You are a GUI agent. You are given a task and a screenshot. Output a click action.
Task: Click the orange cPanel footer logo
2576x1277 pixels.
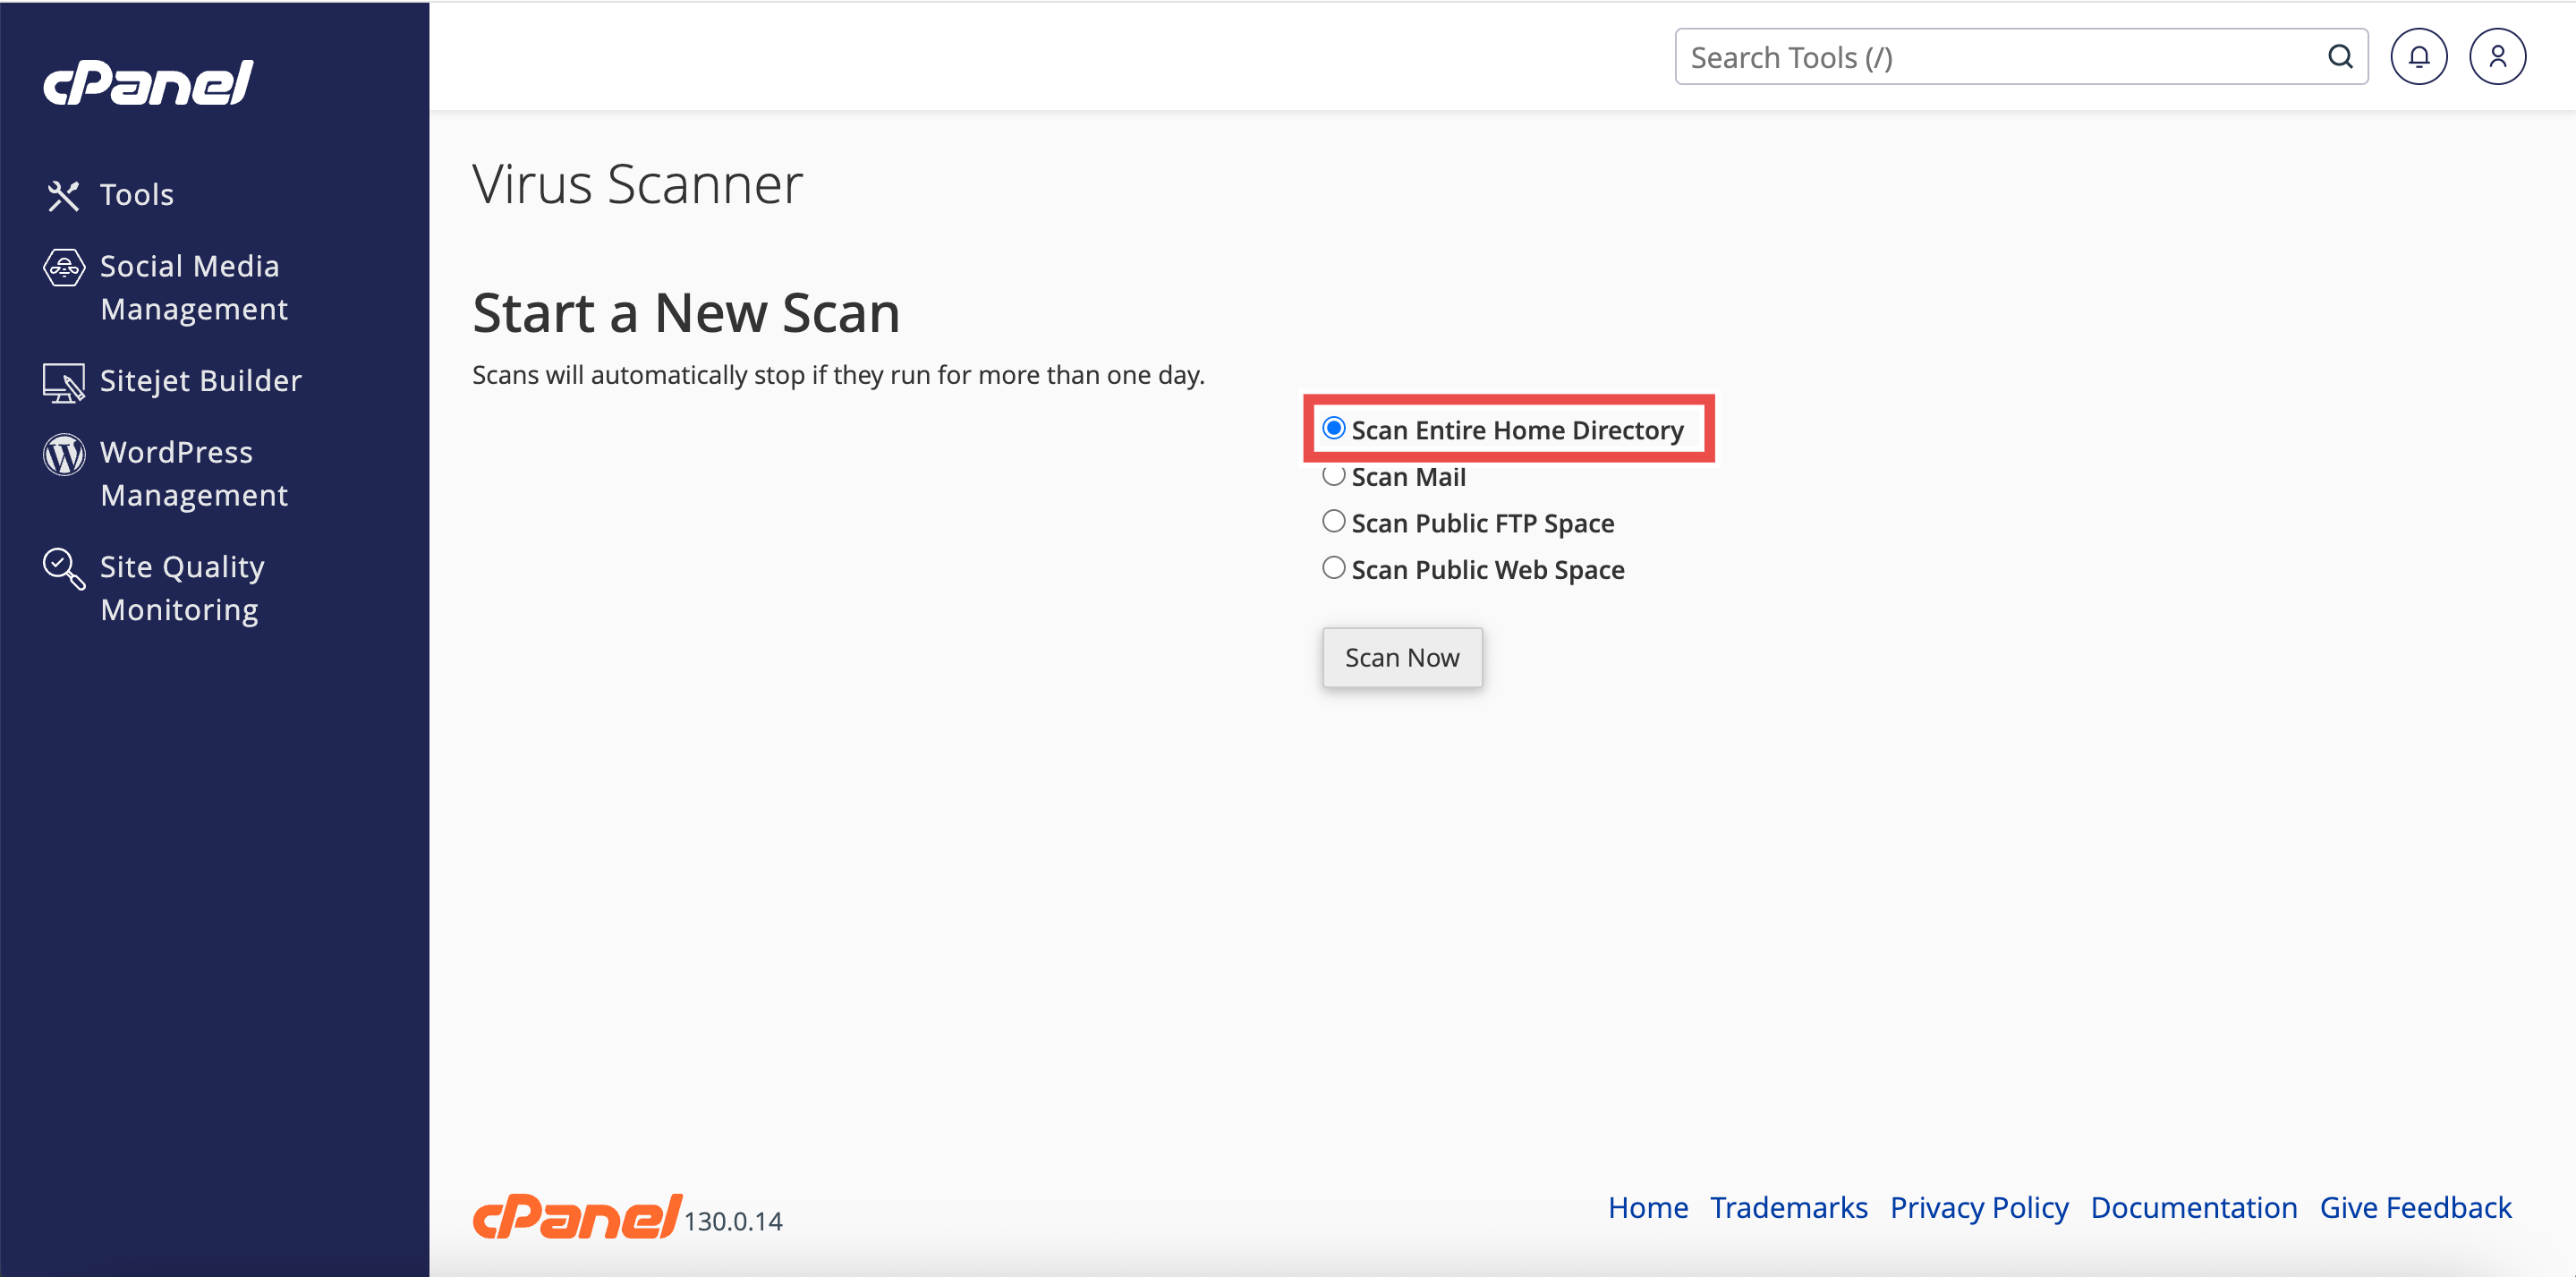[576, 1217]
